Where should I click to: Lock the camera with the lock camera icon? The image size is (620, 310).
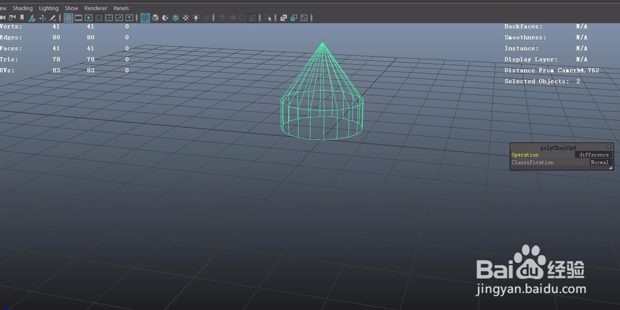coord(12,18)
